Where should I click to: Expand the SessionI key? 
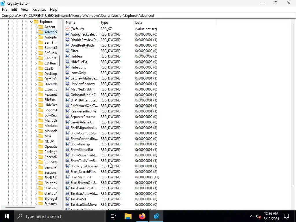coord(36,173)
